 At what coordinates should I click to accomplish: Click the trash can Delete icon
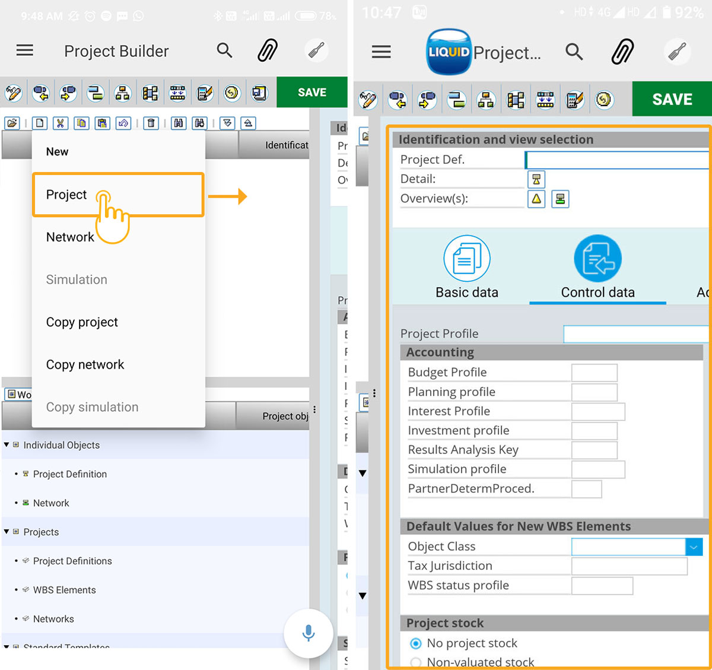tap(151, 123)
